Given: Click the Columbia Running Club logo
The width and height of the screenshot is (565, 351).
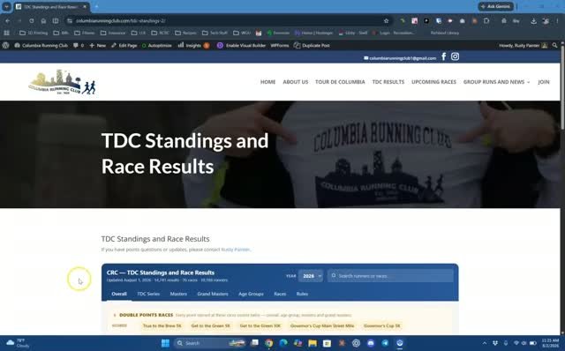Looking at the screenshot, I should click(x=63, y=82).
